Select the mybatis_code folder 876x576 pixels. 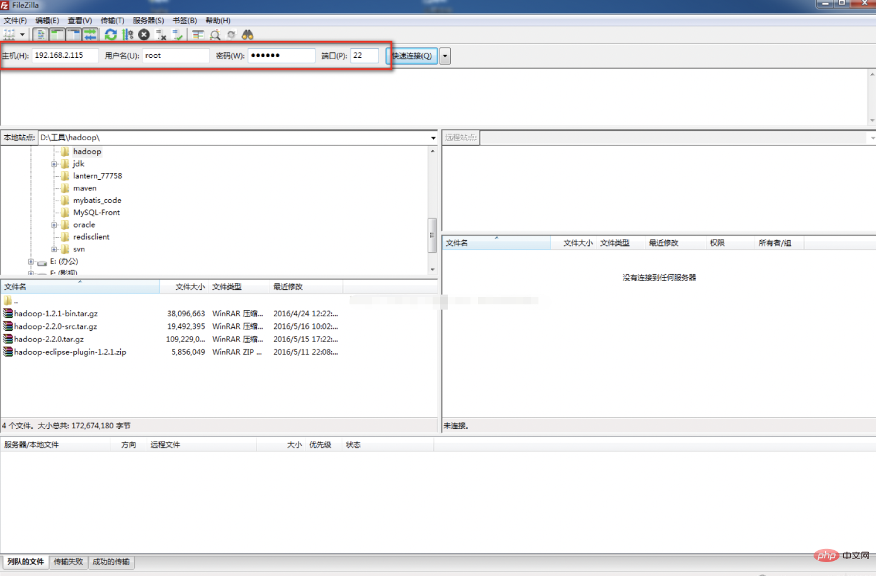pyautogui.click(x=97, y=201)
